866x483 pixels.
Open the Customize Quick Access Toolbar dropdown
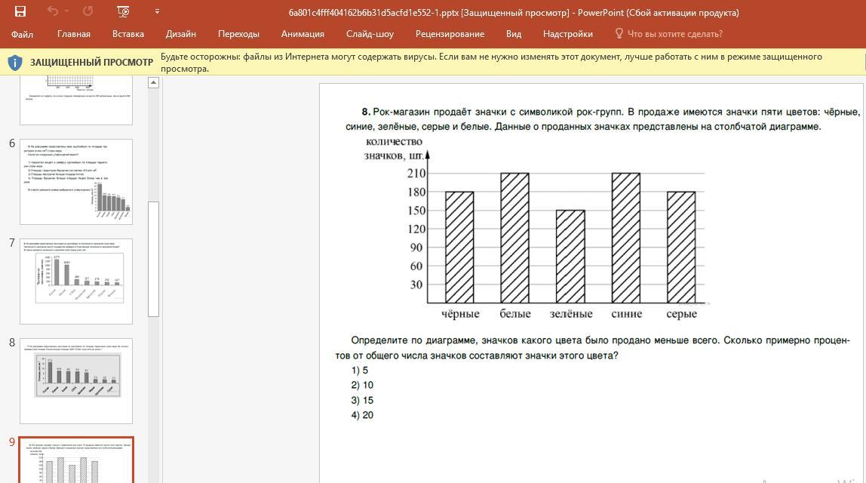(157, 11)
